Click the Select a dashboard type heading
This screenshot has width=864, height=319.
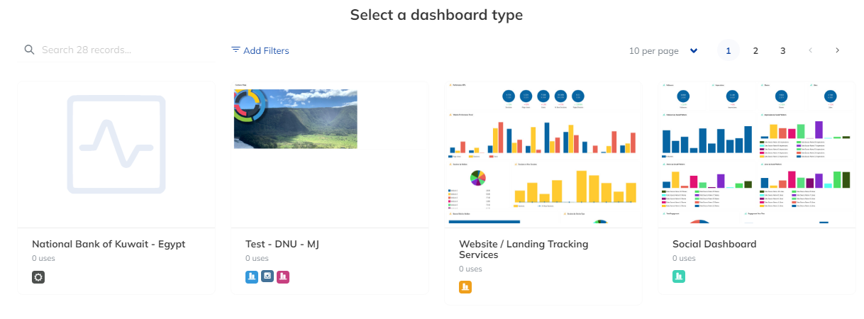[x=436, y=15]
